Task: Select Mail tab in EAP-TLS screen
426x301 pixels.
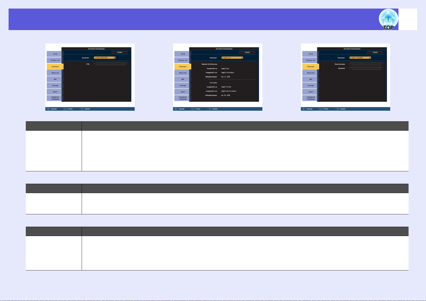Action: (183, 79)
